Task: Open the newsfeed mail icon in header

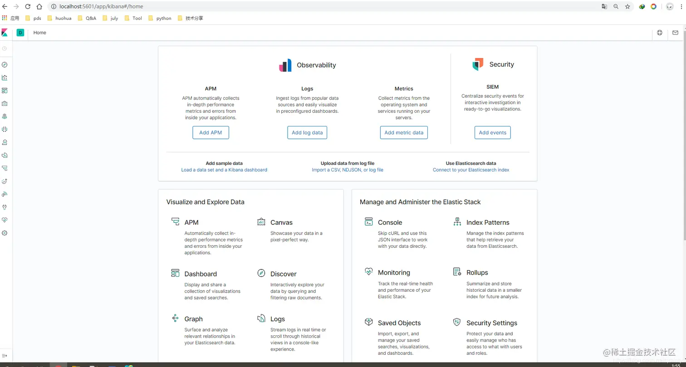Action: click(x=676, y=33)
